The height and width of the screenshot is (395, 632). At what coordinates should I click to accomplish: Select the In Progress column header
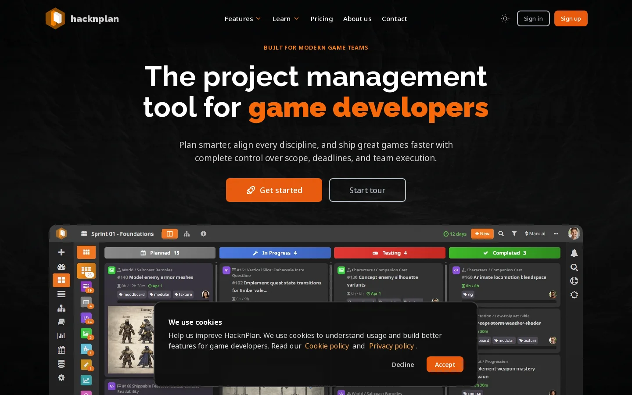275,253
